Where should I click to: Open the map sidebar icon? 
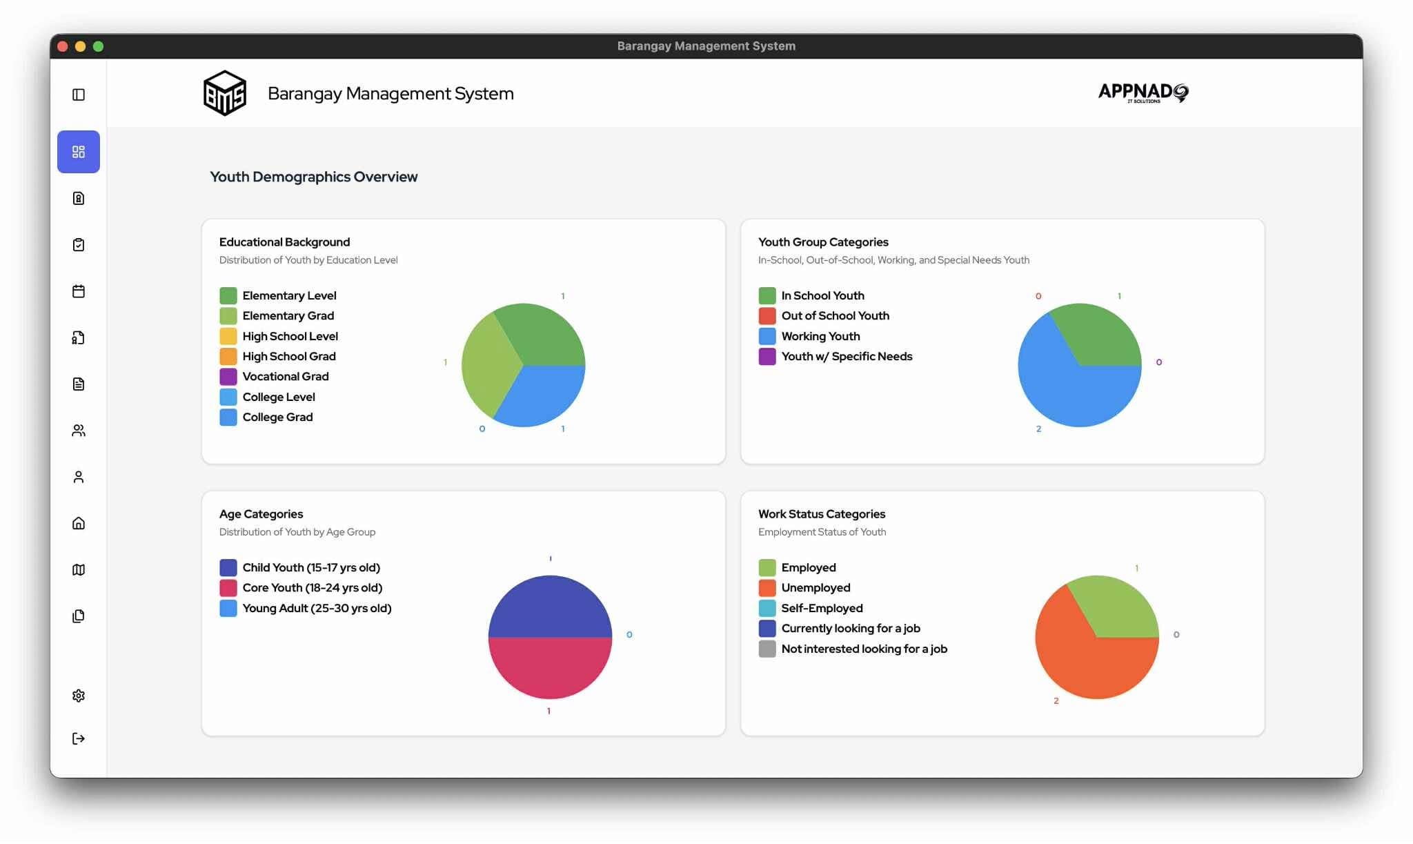79,570
